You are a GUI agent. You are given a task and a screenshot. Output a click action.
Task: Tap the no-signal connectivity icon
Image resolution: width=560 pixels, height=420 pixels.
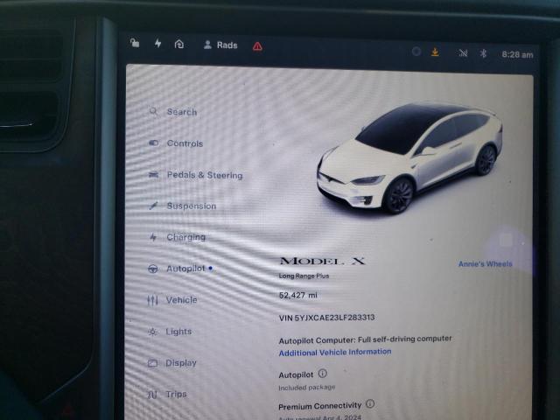[x=463, y=53]
